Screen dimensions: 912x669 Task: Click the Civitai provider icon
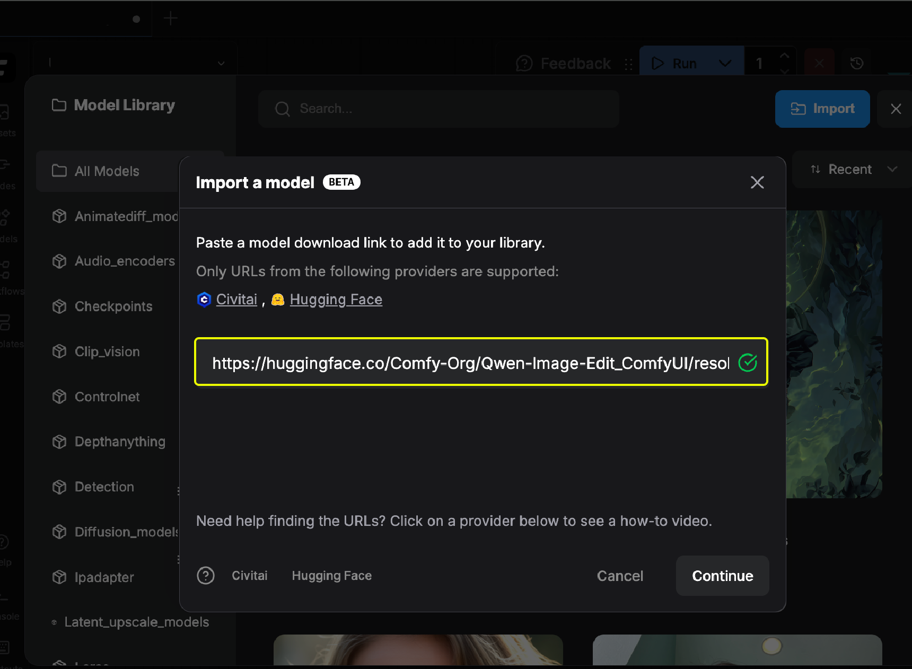coord(204,299)
